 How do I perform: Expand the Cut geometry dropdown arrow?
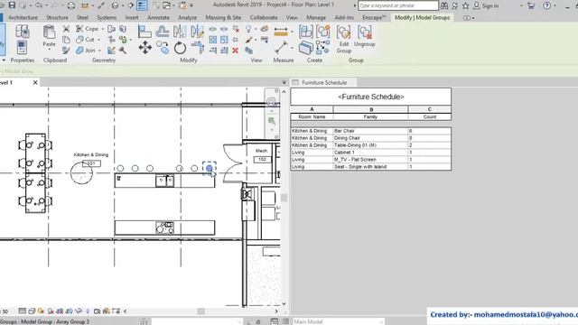click(x=98, y=40)
